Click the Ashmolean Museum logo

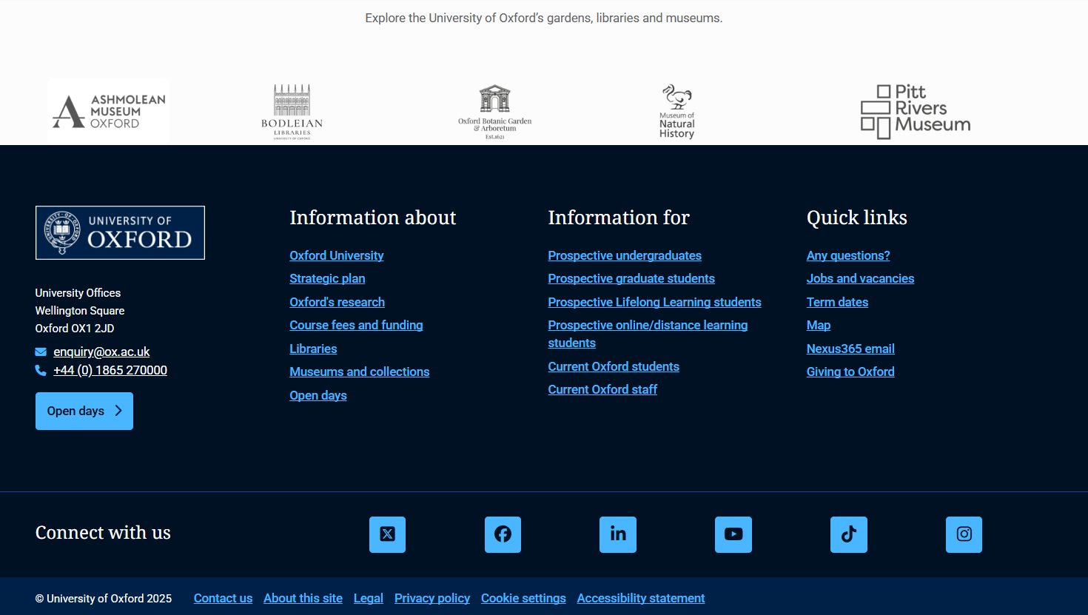[x=109, y=112]
